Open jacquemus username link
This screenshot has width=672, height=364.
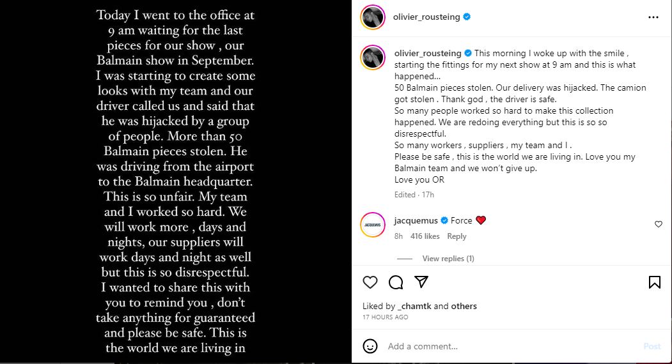(x=416, y=220)
